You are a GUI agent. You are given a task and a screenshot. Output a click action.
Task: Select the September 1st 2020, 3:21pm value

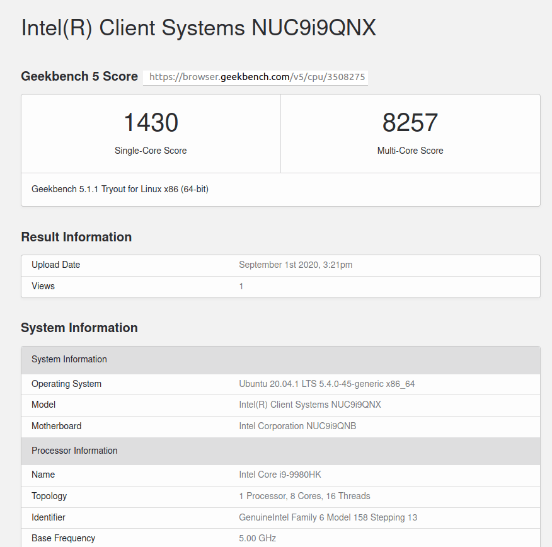(296, 265)
